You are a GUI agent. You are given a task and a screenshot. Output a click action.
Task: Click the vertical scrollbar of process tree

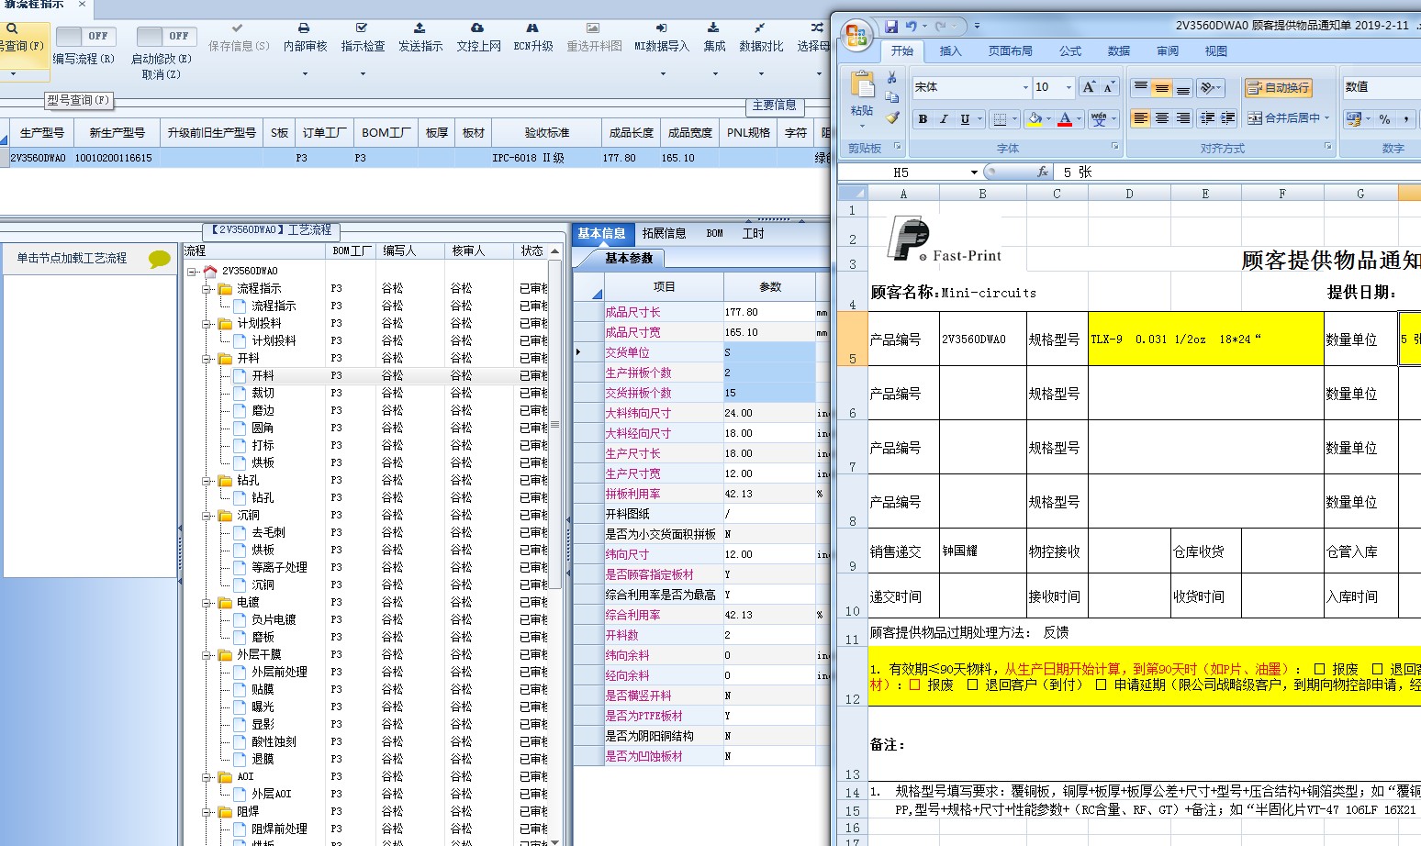[554, 425]
